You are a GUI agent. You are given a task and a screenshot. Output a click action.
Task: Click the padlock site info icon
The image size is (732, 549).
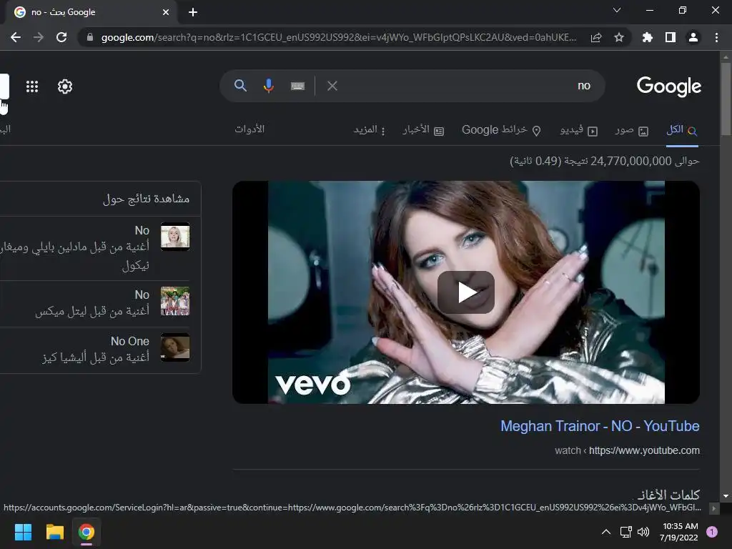(x=90, y=37)
